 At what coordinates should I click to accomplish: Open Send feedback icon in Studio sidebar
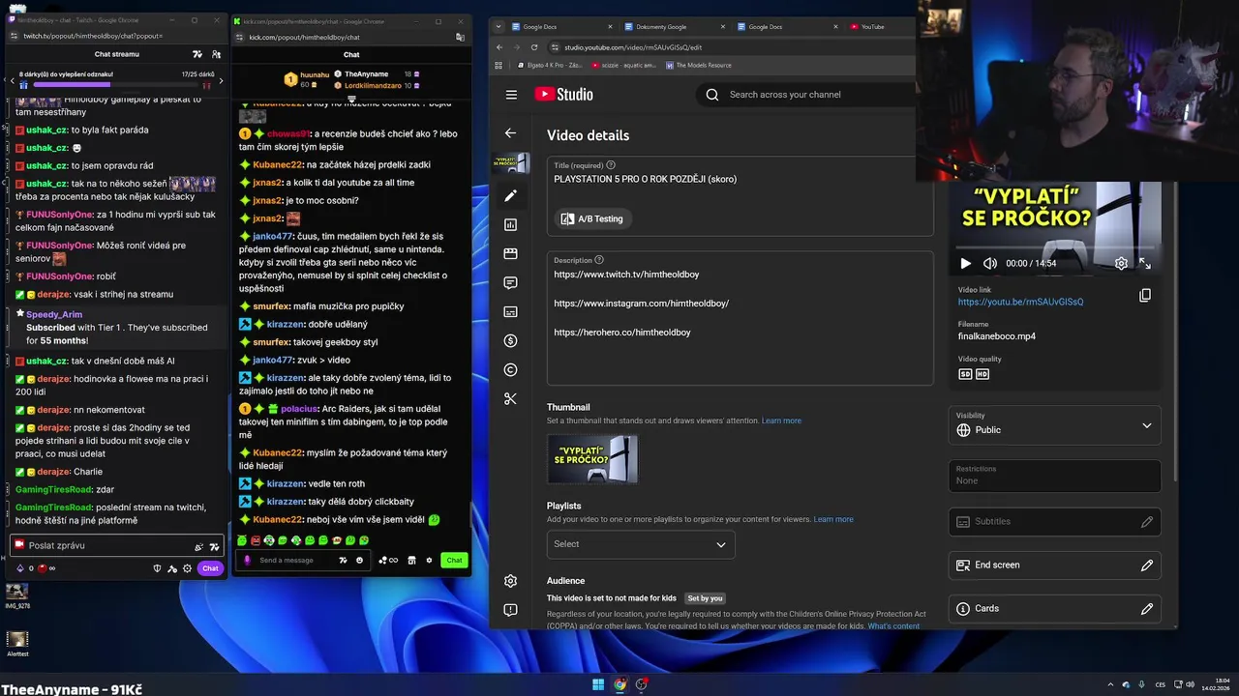coord(510,610)
